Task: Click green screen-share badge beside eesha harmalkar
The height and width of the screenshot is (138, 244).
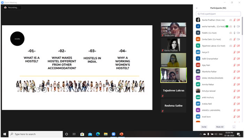Action: coord(227,26)
